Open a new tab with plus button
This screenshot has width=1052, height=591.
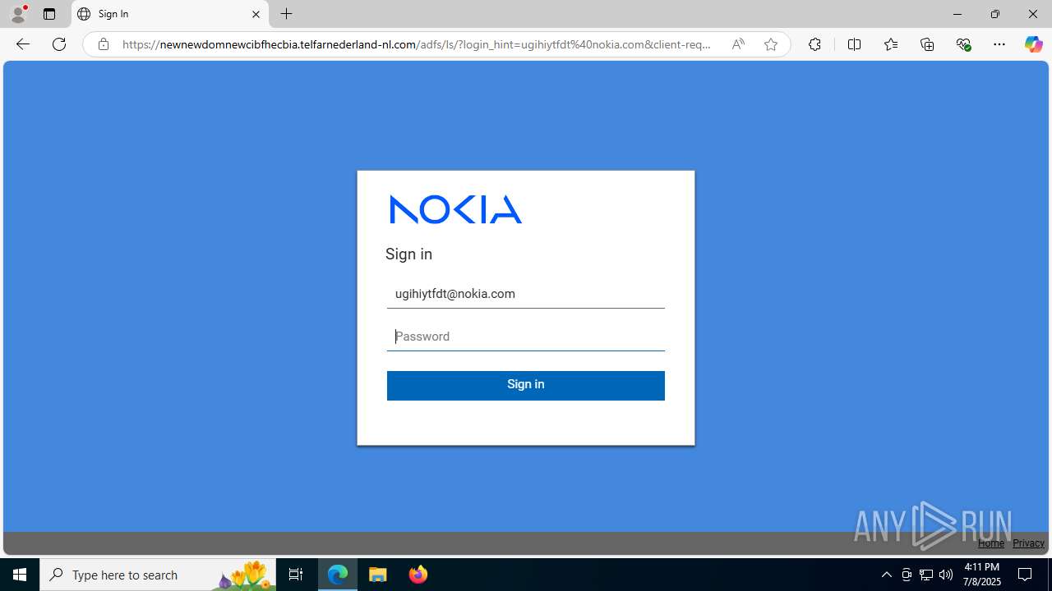tap(286, 14)
